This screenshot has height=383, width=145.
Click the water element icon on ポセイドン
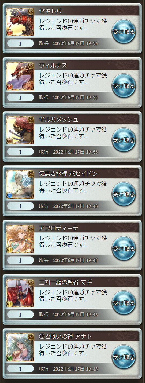(x=10, y=195)
